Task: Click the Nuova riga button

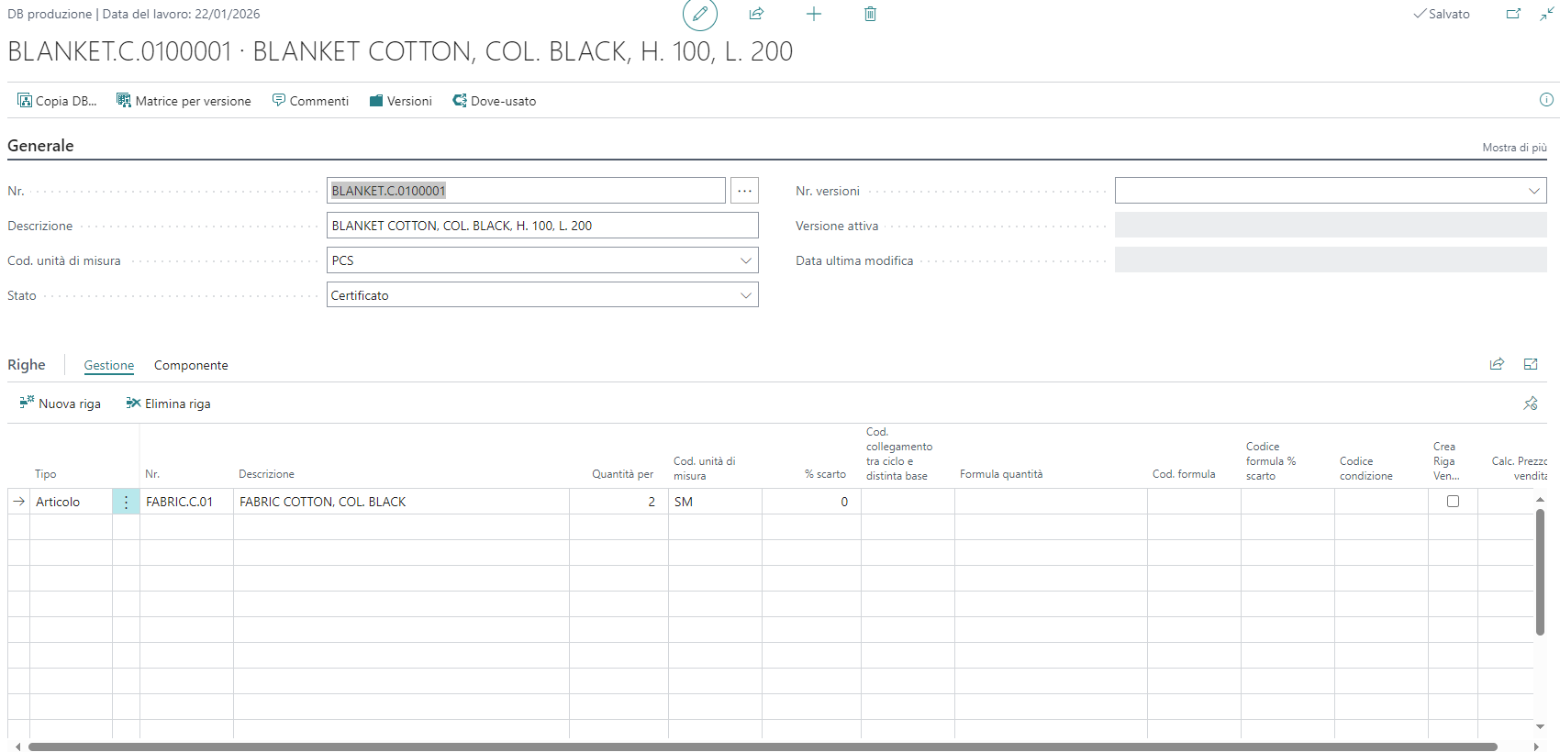Action: (x=61, y=404)
